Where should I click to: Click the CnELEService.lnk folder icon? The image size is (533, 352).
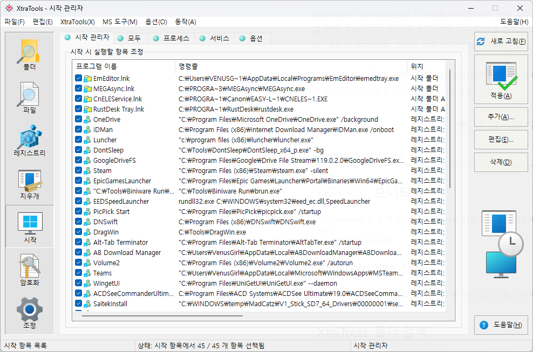click(x=88, y=99)
